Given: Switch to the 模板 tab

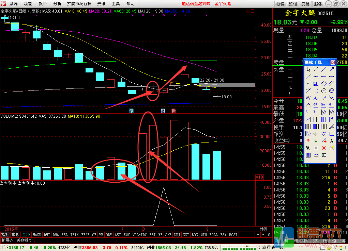Looking at the screenshot, I should point(16,235).
